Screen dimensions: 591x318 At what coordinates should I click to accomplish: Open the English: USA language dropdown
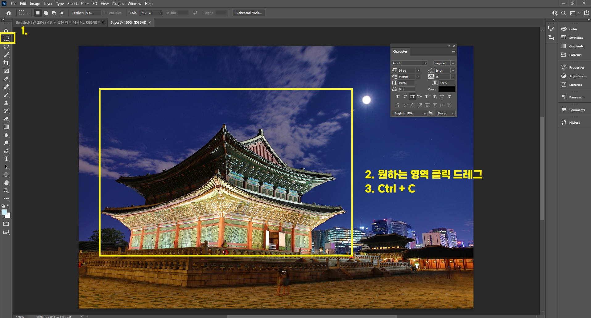pyautogui.click(x=410, y=113)
